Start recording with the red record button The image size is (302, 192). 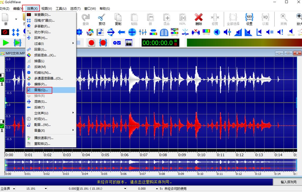(92, 43)
